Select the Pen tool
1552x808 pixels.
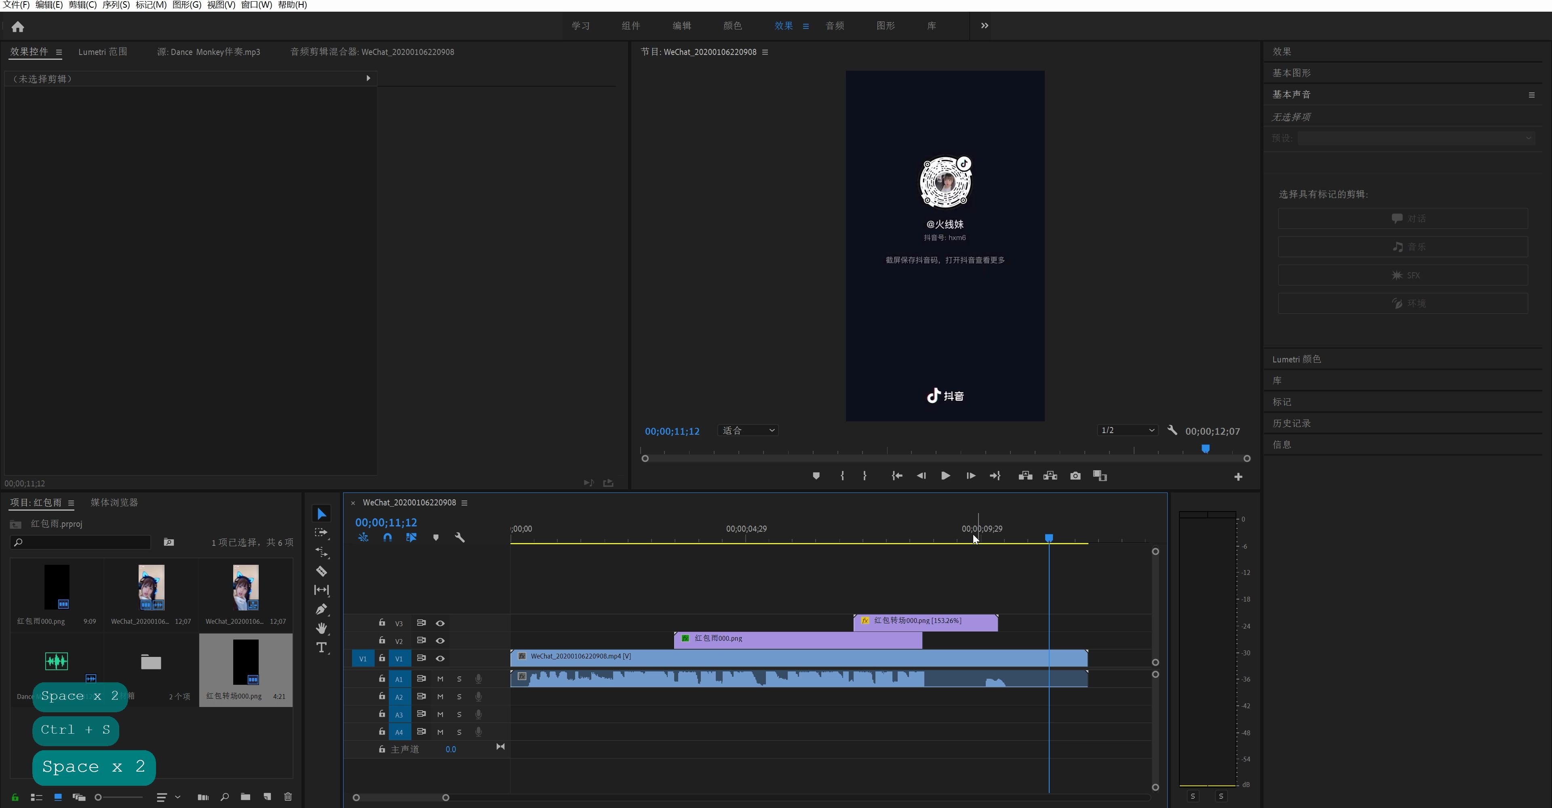(x=321, y=609)
